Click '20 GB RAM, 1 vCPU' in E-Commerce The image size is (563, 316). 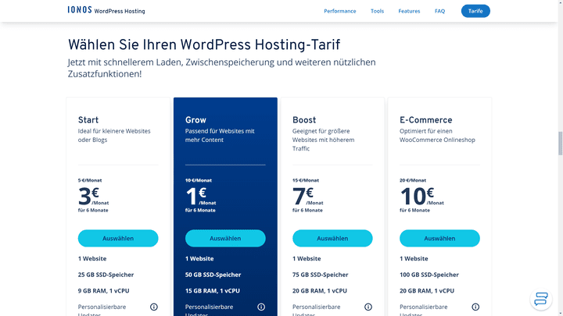(427, 291)
